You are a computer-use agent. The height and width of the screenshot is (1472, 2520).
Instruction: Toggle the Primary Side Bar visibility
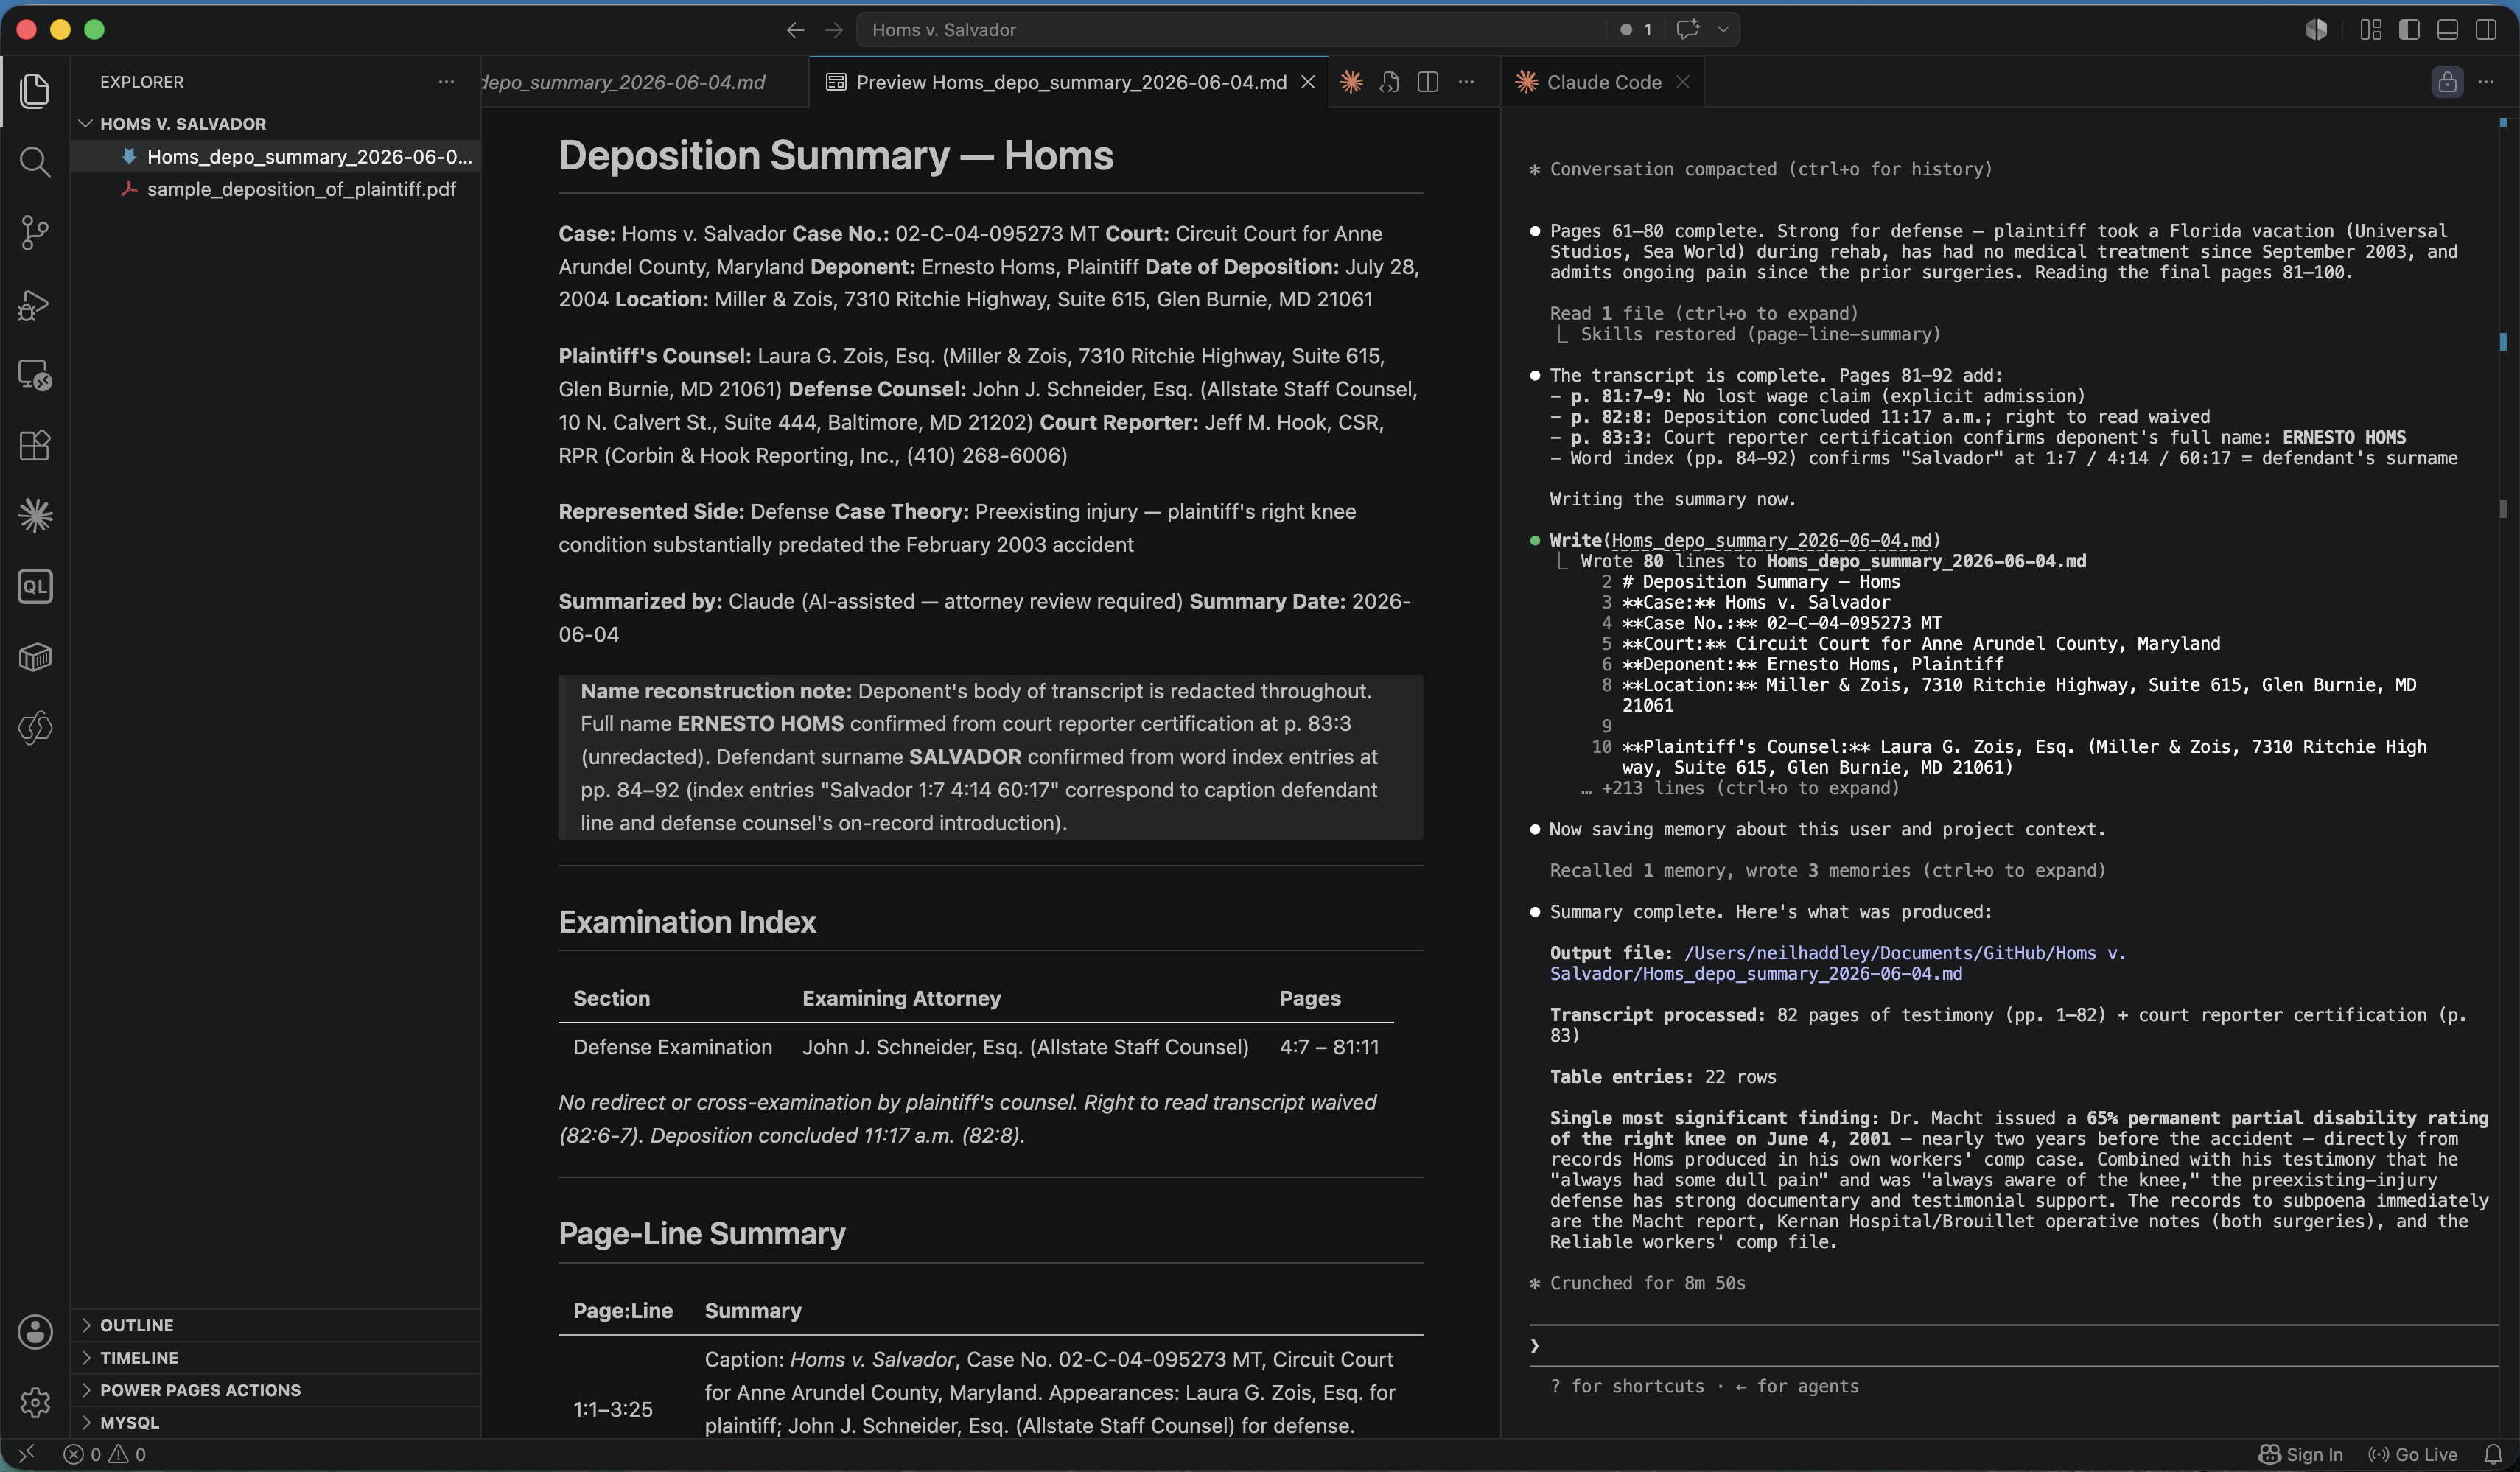tap(2409, 30)
